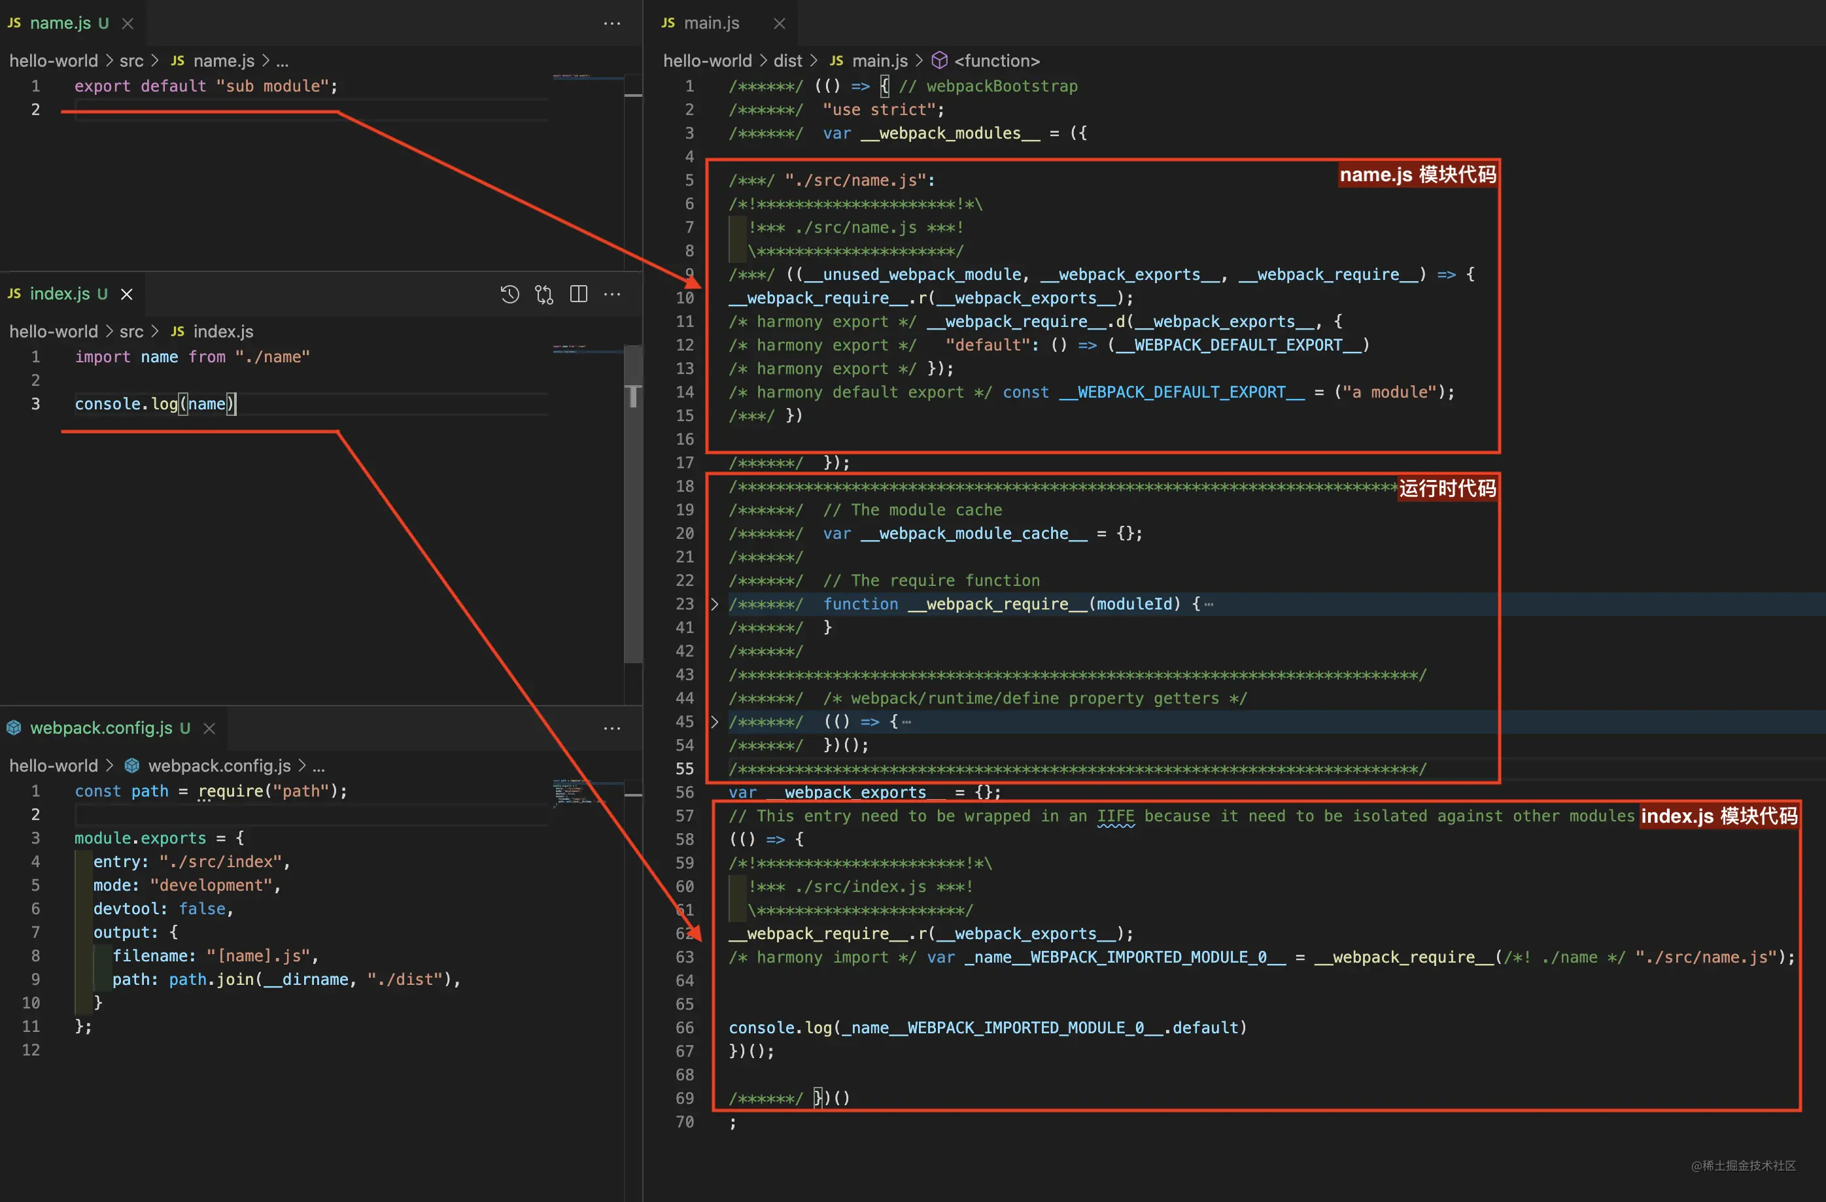Click ellipsis symbol in name.js breadcrumb
1826x1202 pixels.
point(283,61)
